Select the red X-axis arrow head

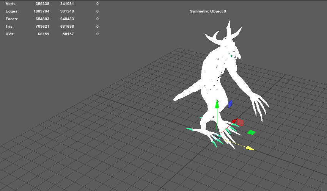(234, 121)
